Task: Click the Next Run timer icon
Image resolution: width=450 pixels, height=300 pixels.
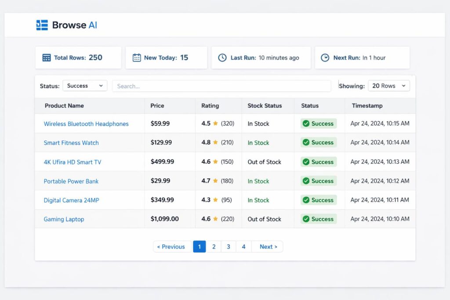Action: 325,58
